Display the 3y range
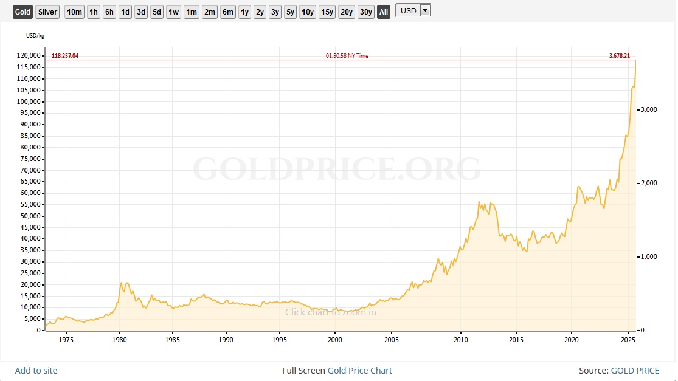 coord(275,12)
